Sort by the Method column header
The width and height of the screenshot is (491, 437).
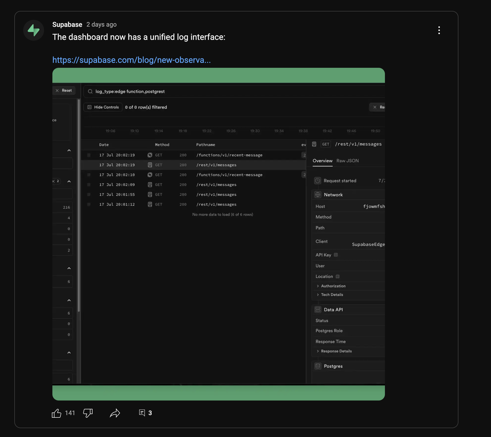162,145
